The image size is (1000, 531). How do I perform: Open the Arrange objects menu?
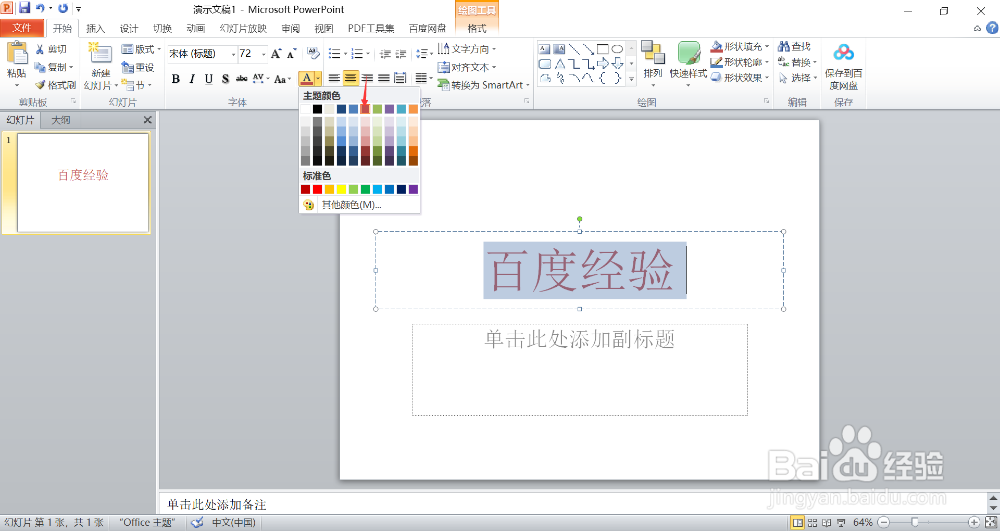tap(653, 62)
